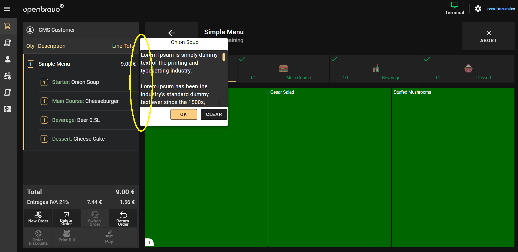Open Order Discounts

pos(38,237)
